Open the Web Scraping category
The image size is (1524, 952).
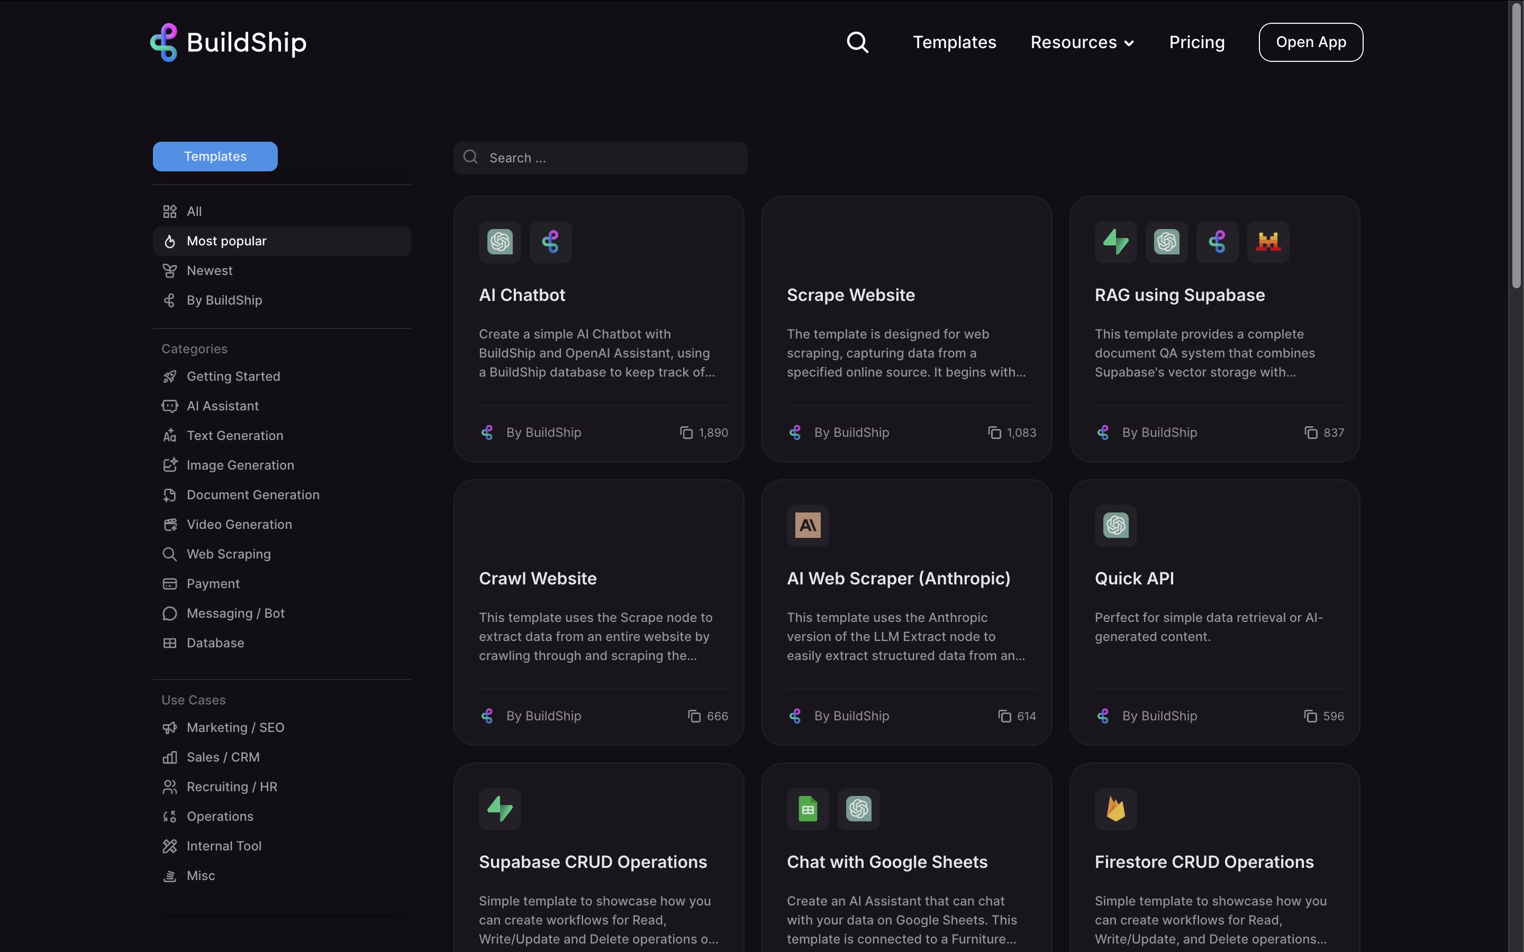282,554
